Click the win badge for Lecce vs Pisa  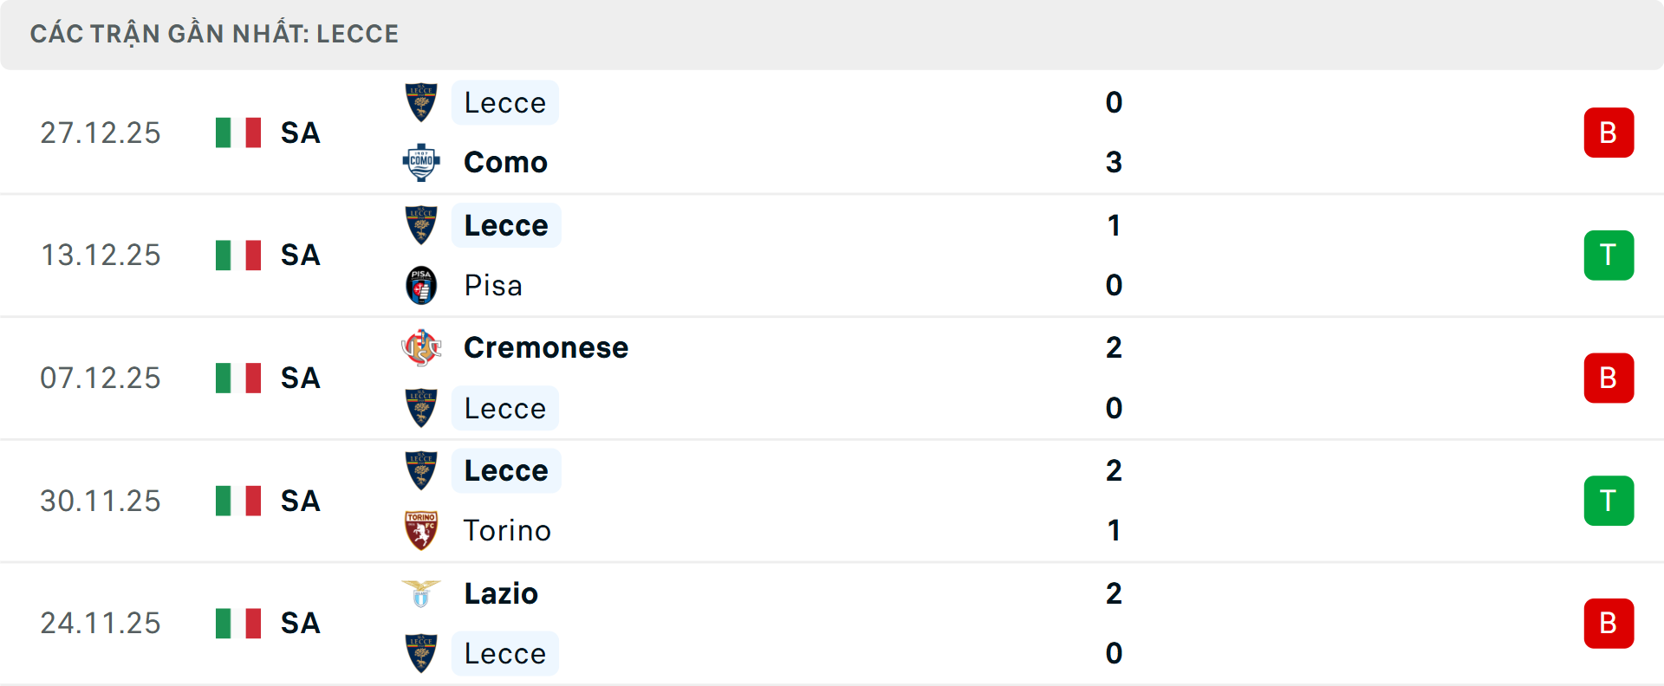(1609, 256)
